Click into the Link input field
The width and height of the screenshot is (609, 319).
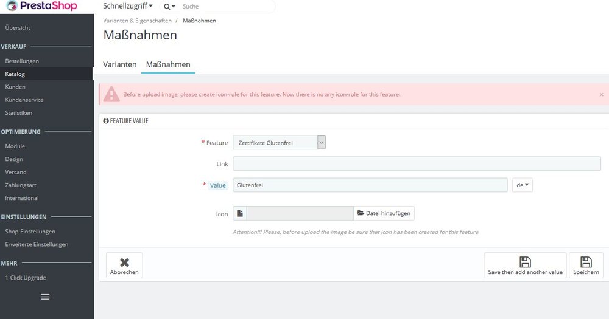[417, 163]
